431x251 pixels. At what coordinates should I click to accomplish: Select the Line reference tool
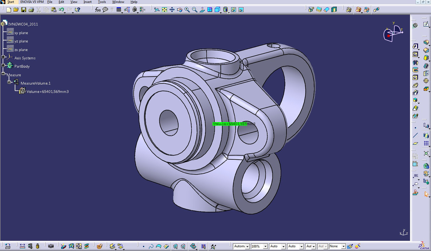pos(415,135)
